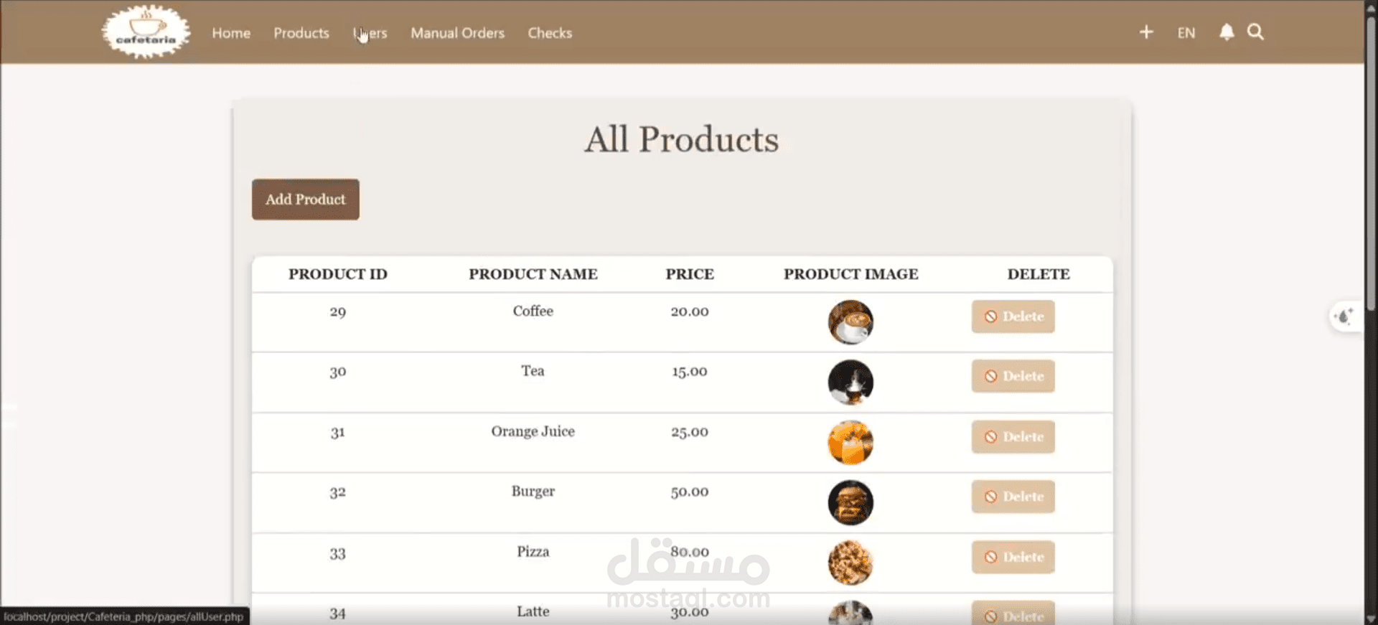The image size is (1378, 625).
Task: Delete the Burger product
Action: click(1013, 497)
